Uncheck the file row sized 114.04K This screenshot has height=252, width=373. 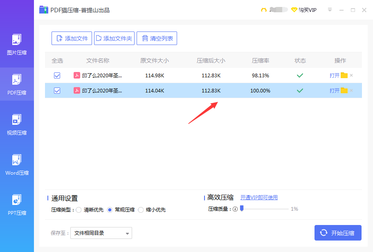(x=57, y=91)
